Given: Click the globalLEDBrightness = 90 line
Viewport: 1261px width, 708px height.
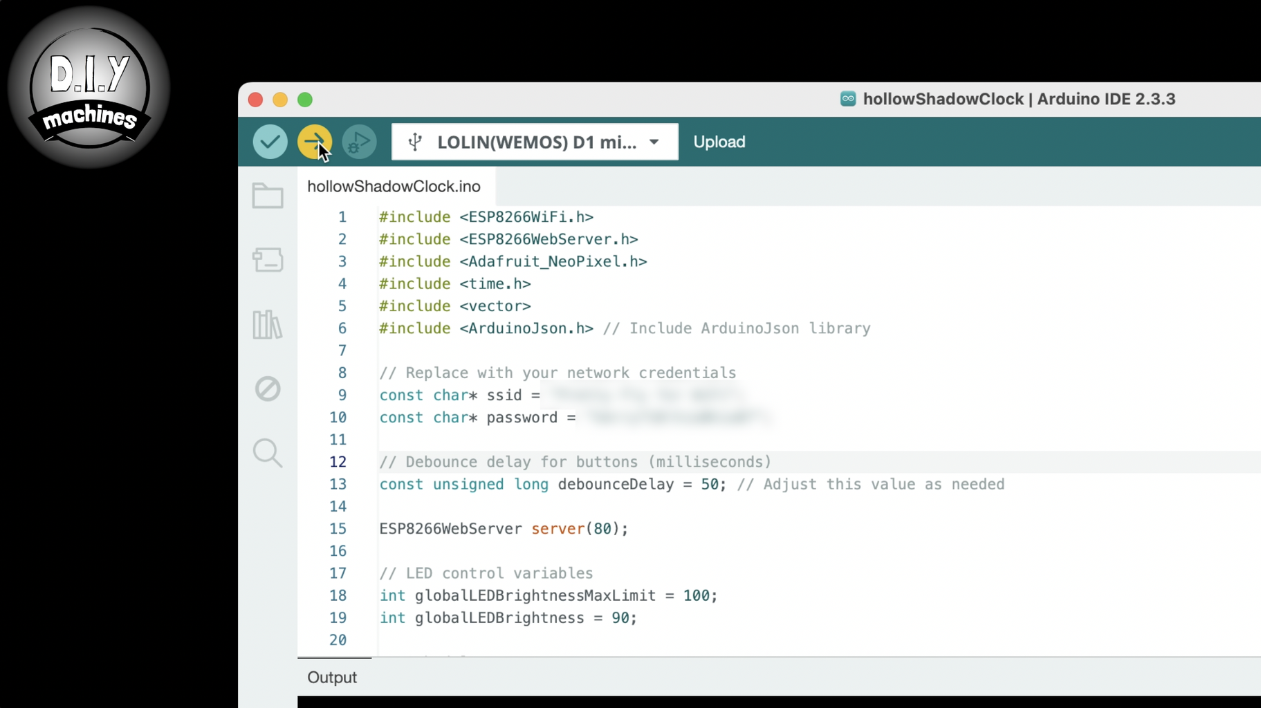Looking at the screenshot, I should (x=508, y=618).
